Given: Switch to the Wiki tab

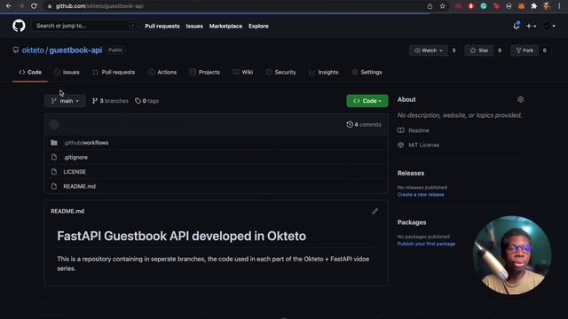Looking at the screenshot, I should tap(243, 73).
